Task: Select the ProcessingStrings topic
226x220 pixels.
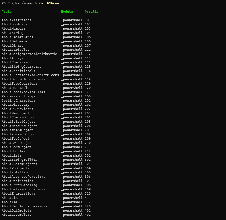Action: point(18,96)
